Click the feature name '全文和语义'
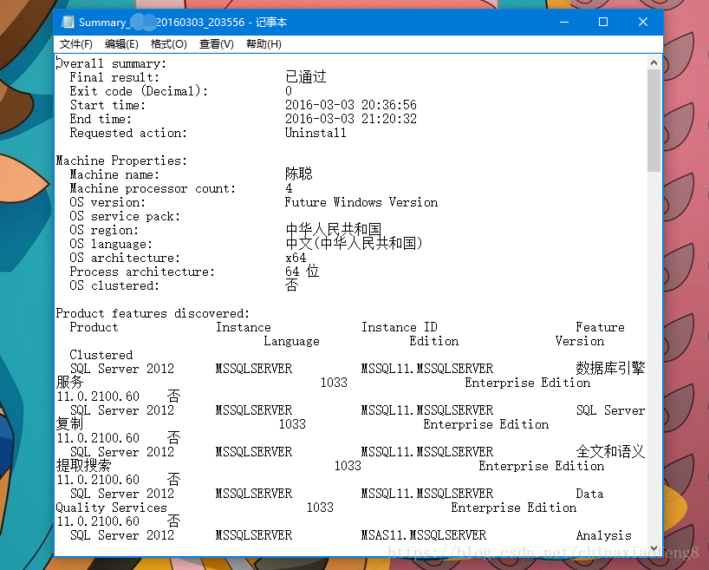The image size is (709, 570). [x=610, y=451]
